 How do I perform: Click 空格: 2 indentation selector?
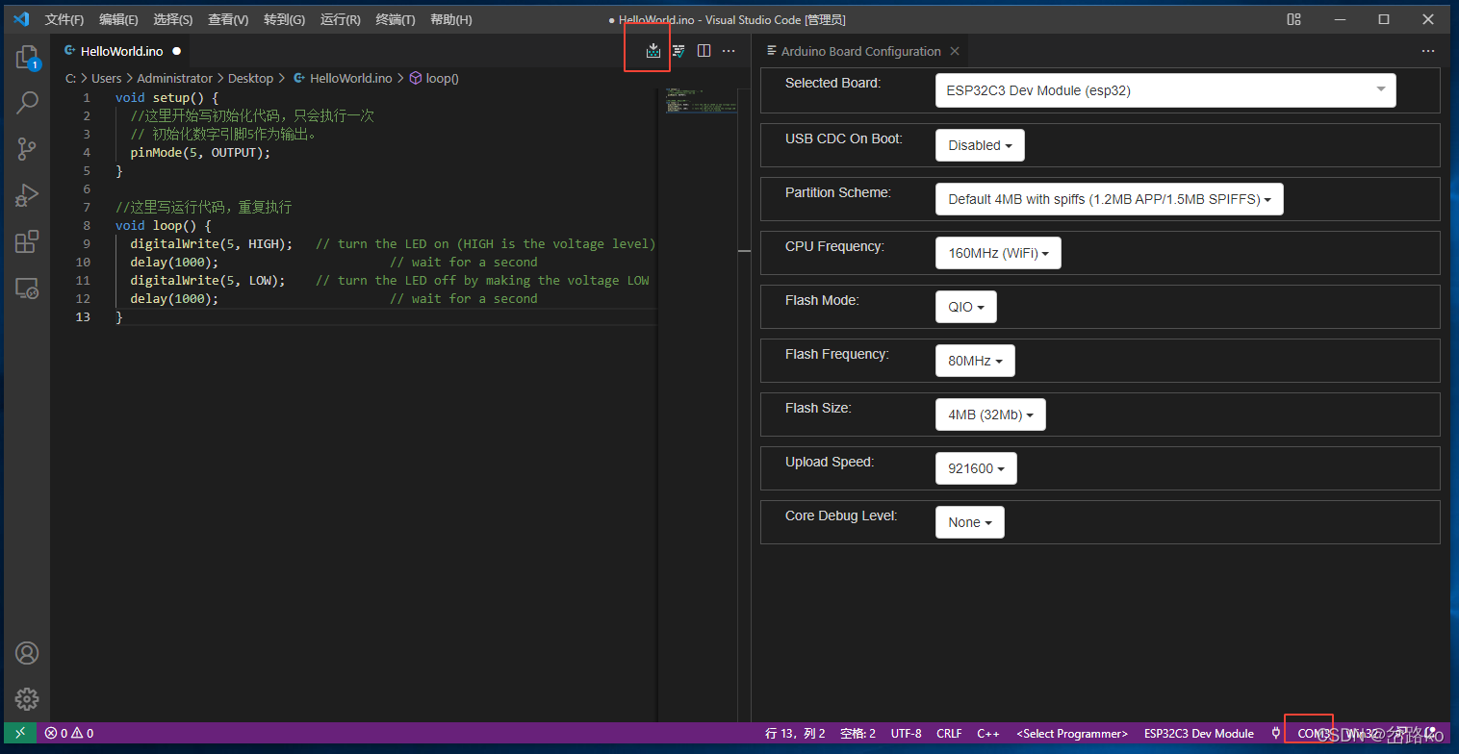tap(857, 733)
